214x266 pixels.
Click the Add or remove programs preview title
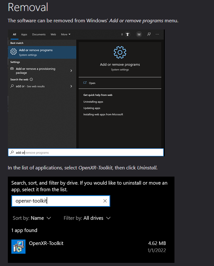[120, 65]
